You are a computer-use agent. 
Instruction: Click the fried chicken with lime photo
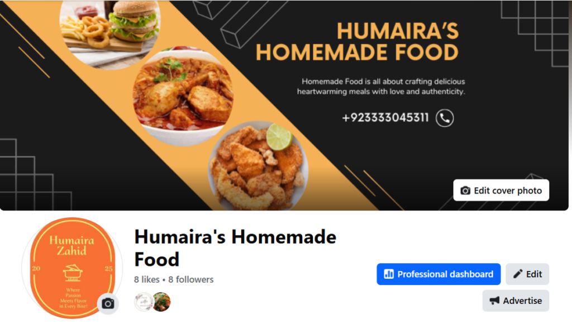click(258, 166)
